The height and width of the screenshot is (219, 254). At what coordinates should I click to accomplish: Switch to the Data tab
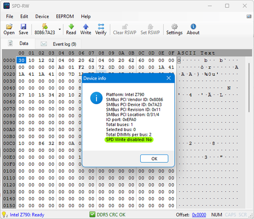click(18, 44)
